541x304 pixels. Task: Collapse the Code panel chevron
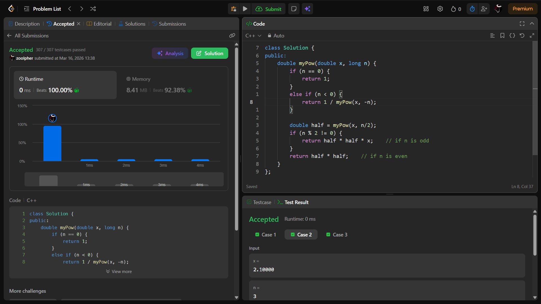tap(532, 24)
